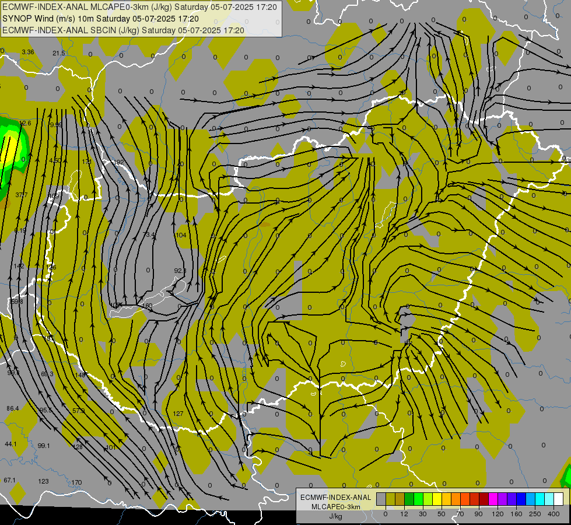The width and height of the screenshot is (571, 525).
Task: Click the legend scale value '400'
Action: click(554, 514)
